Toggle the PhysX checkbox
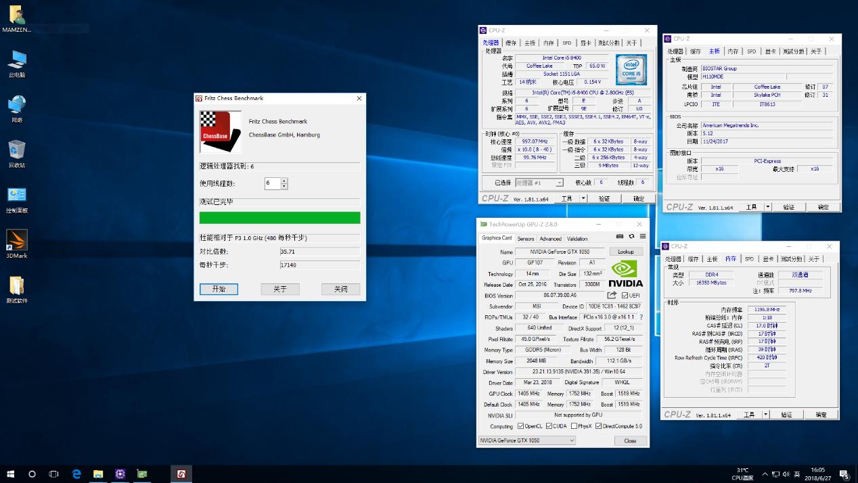This screenshot has height=483, width=858. click(x=574, y=426)
